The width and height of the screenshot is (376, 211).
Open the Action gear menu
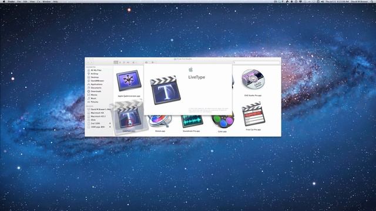153,63
